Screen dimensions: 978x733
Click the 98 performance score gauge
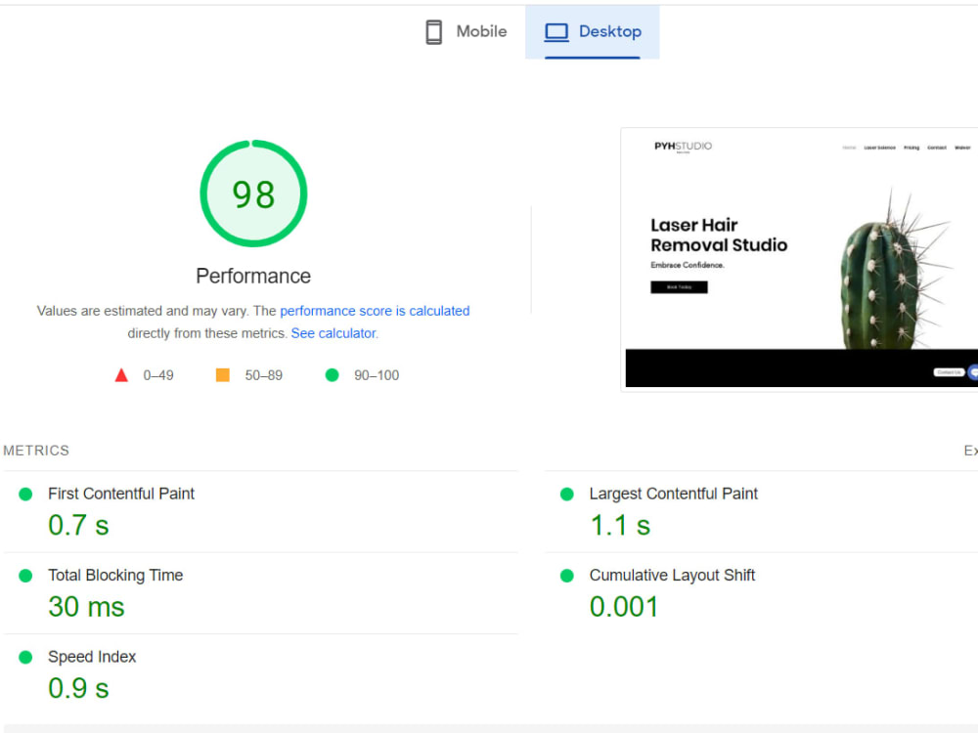point(253,194)
